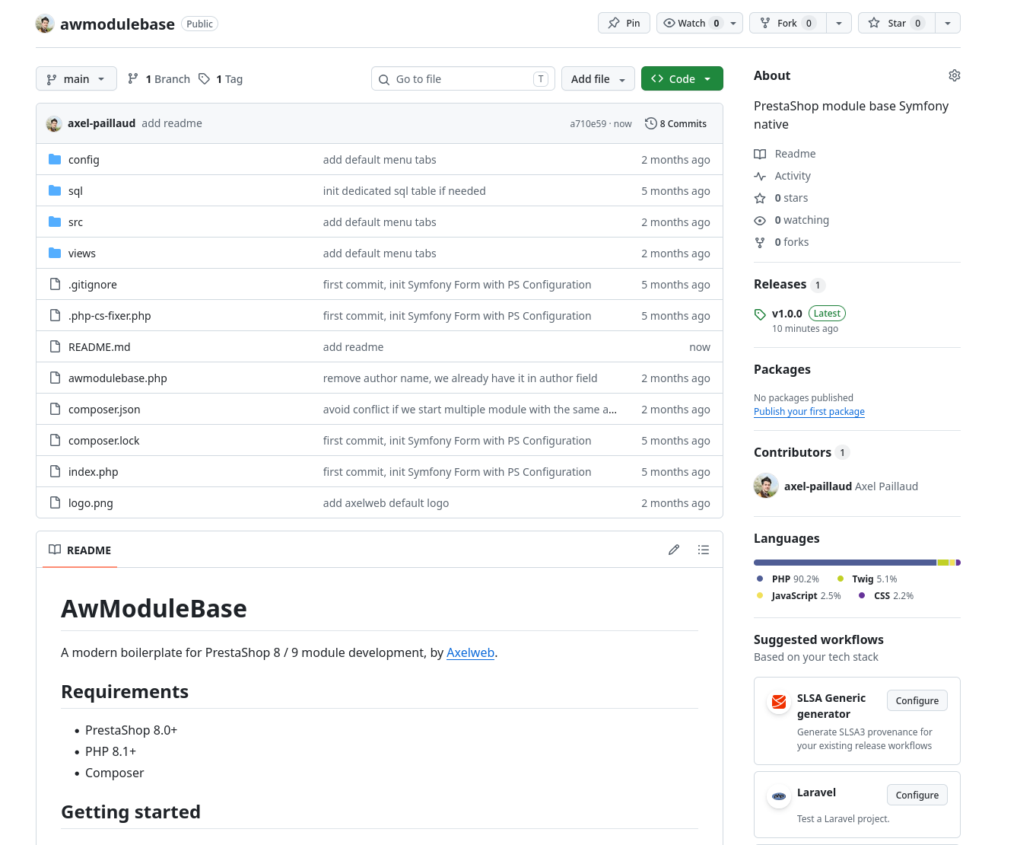Click the v1.0.0 release tag icon
1036x845 pixels.
point(760,314)
